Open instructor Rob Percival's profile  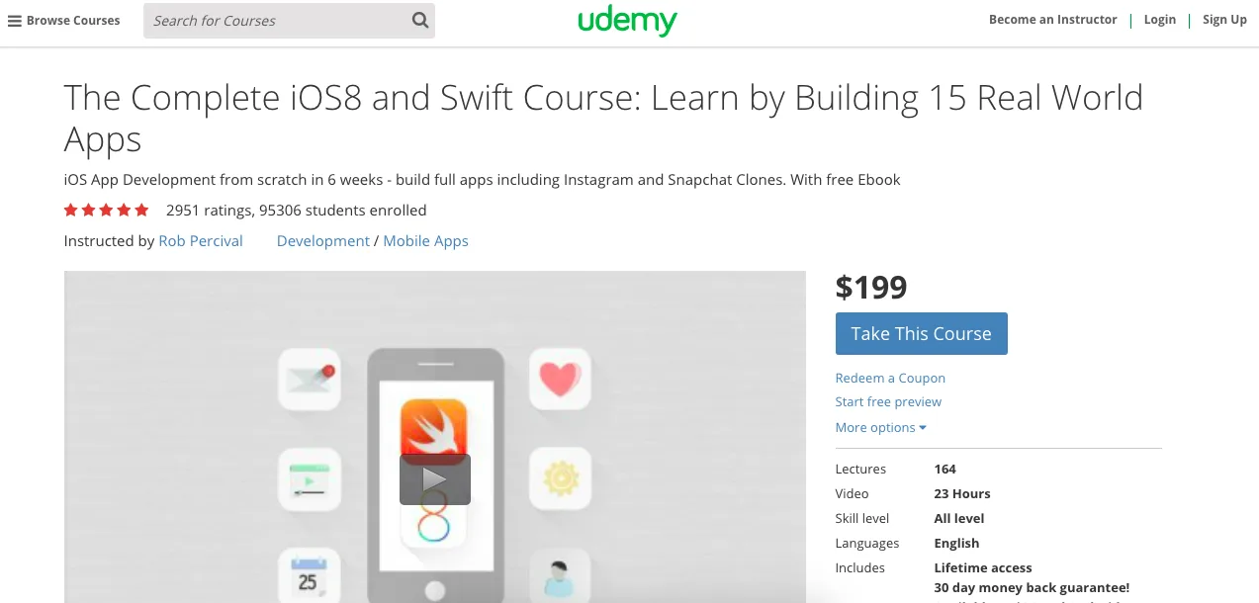[x=201, y=240]
